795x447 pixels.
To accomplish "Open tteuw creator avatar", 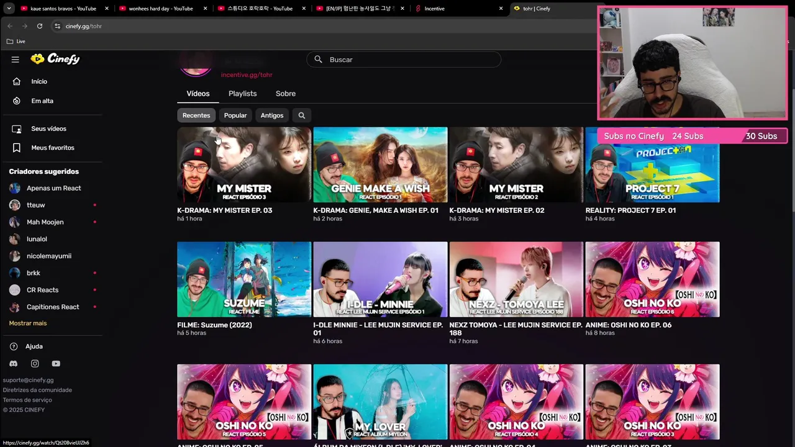I will coord(15,205).
